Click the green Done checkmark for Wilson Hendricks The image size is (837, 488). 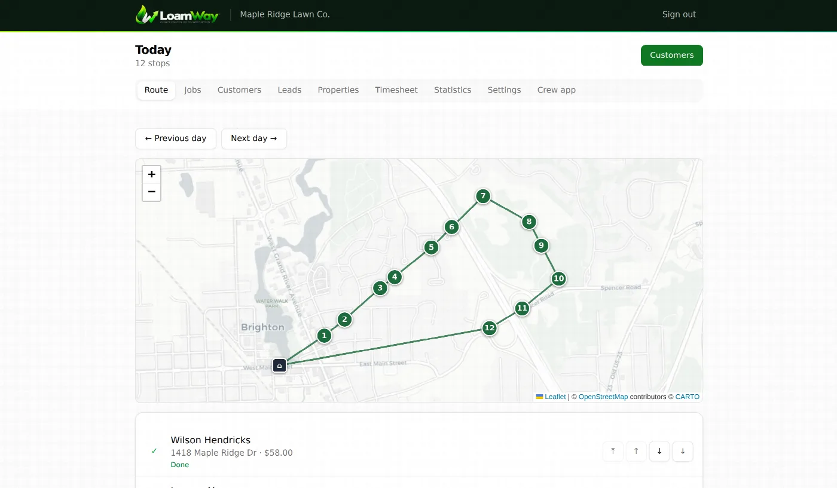155,451
